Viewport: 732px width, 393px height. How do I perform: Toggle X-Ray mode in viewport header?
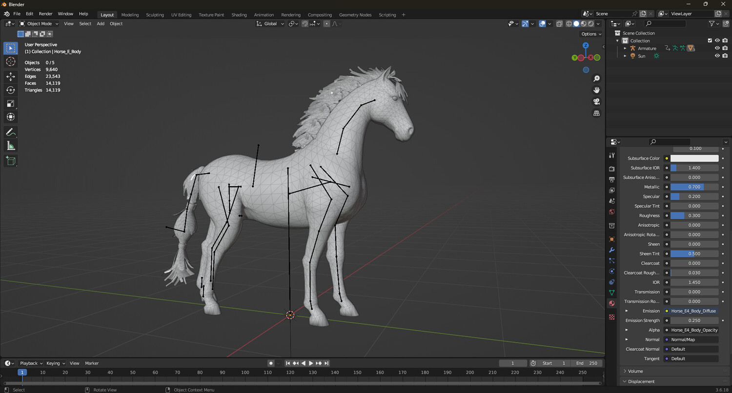[x=559, y=23]
